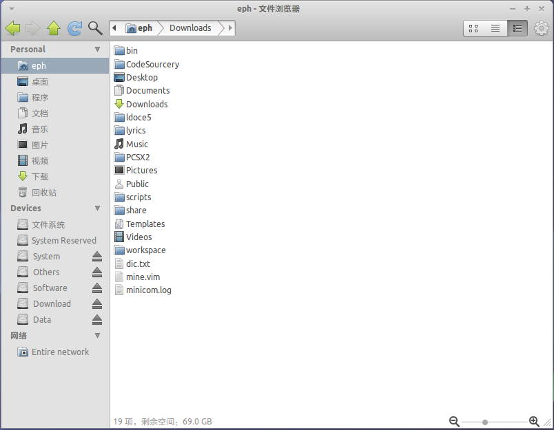Select the CodeSourcery folder
This screenshot has width=554, height=430.
pyautogui.click(x=147, y=64)
